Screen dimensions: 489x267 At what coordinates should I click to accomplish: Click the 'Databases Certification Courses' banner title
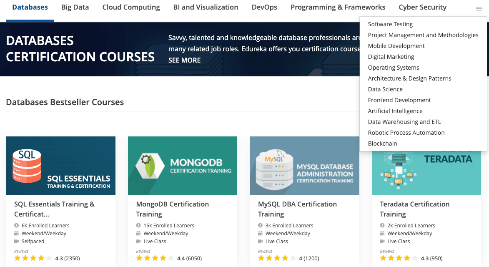coord(80,49)
